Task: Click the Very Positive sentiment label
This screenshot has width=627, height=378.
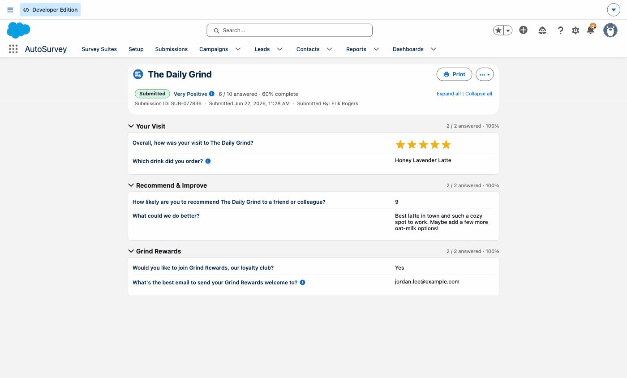Action: click(x=190, y=94)
